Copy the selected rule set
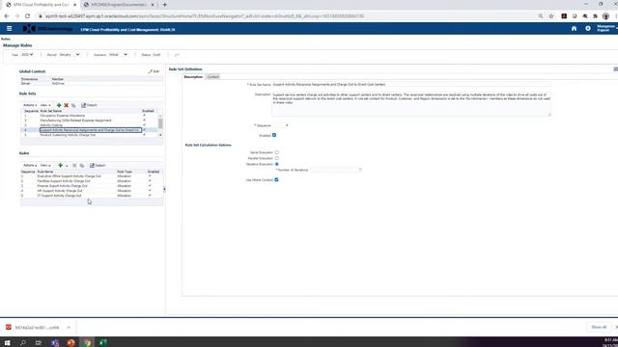The height and width of the screenshot is (347, 618). 73,105
